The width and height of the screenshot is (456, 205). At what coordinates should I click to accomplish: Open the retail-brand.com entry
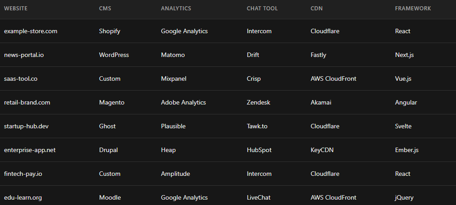tap(27, 103)
